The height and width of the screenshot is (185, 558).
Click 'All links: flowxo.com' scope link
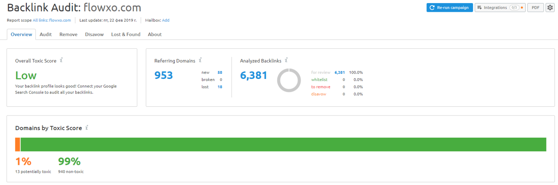(x=52, y=20)
